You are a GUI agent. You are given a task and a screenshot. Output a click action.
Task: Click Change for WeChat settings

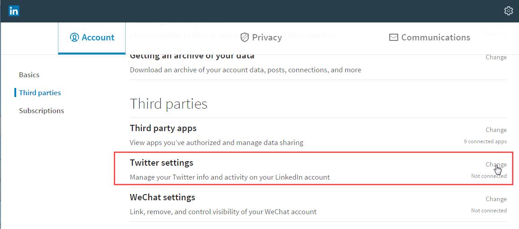click(x=496, y=199)
